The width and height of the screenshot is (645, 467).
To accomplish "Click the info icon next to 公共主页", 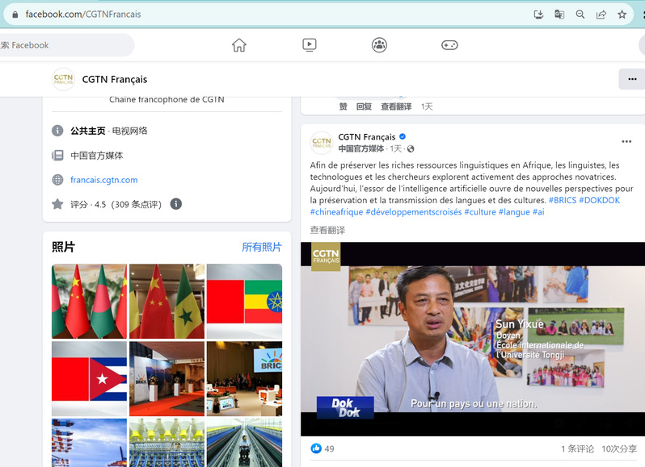I will click(57, 131).
